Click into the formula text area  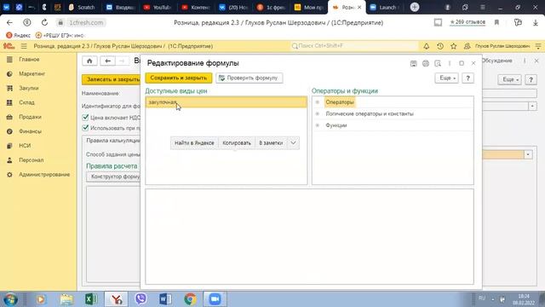pyautogui.click(x=309, y=237)
